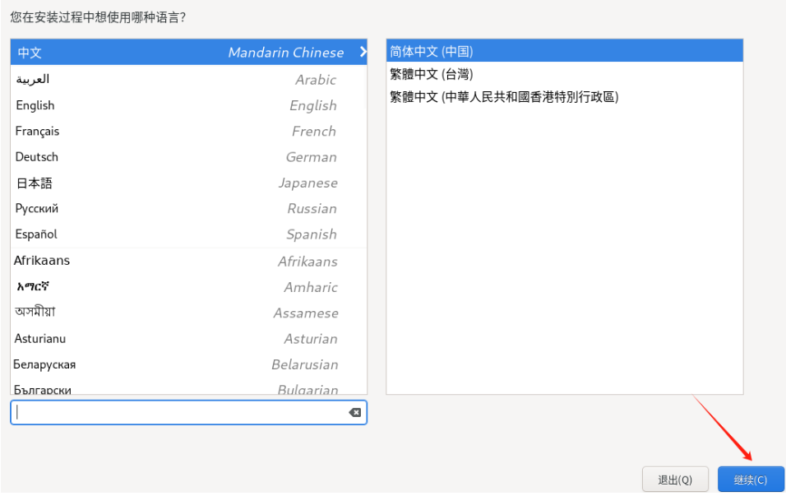Choose 繁體中文 (台灣) locale
This screenshot has width=786, height=496.
click(564, 74)
